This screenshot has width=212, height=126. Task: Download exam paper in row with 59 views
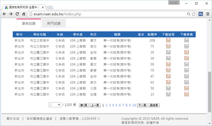pyautogui.click(x=168, y=64)
